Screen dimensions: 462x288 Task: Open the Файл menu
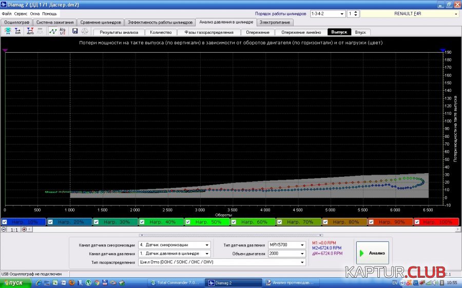tap(7, 13)
